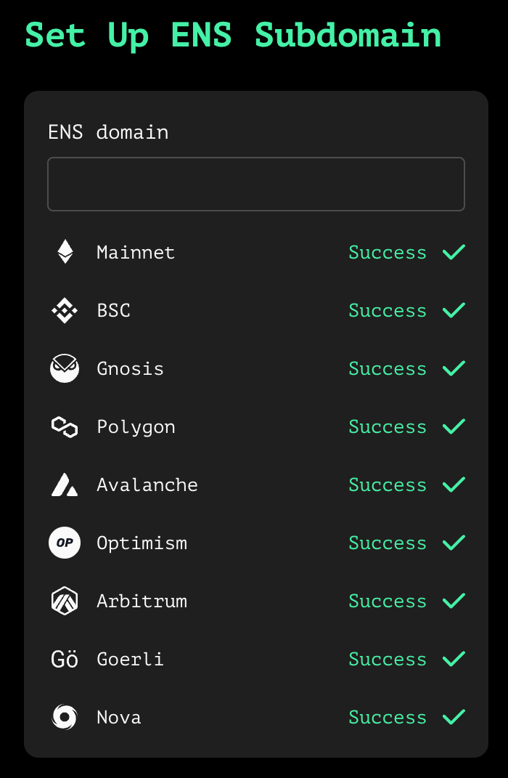Screen dimensions: 508x778
Task: Select the Avalanche network label
Action: (x=147, y=485)
